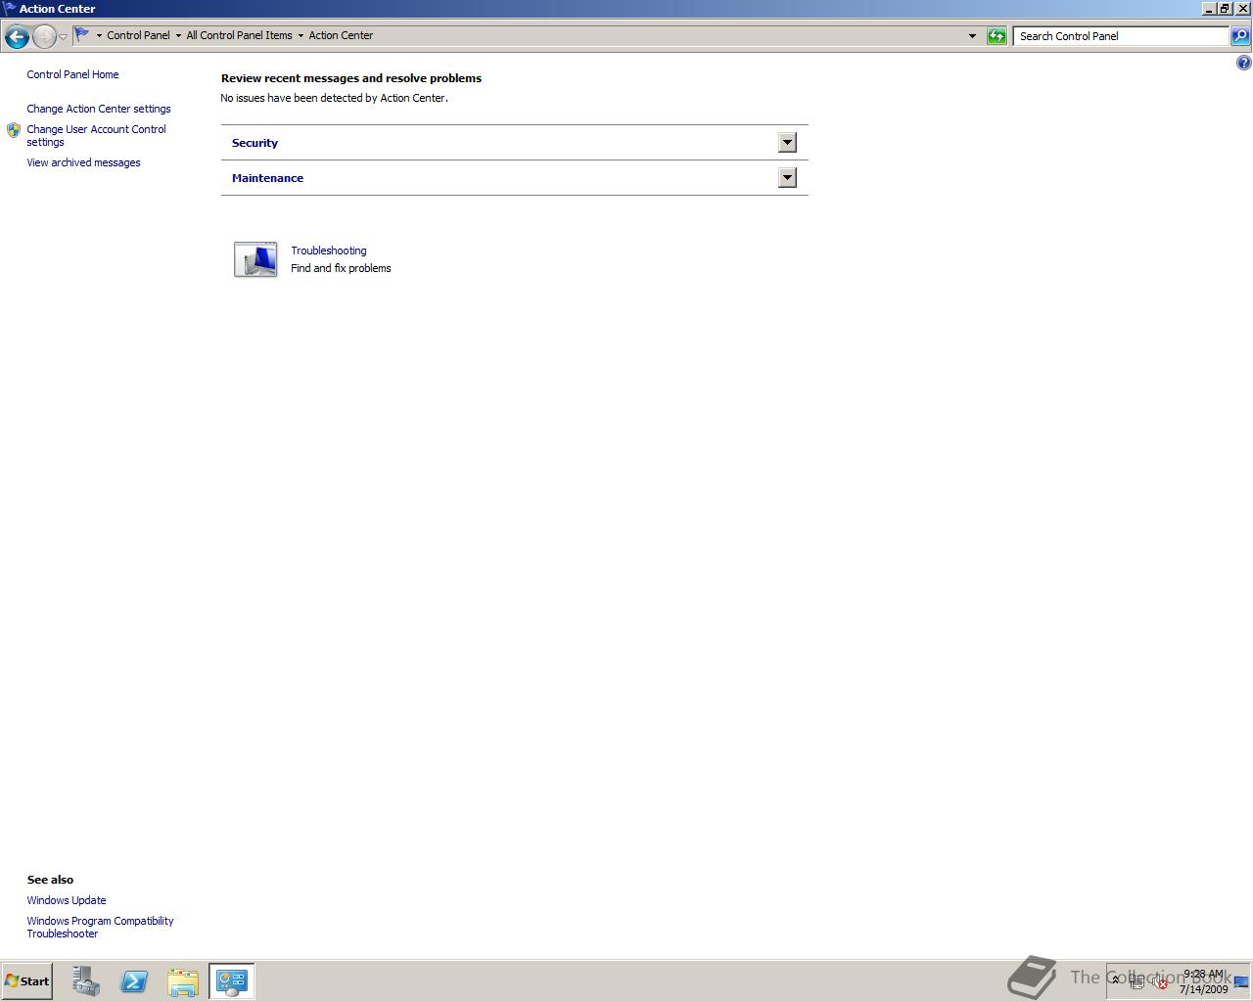Refresh the page with the green arrows button

(x=997, y=36)
